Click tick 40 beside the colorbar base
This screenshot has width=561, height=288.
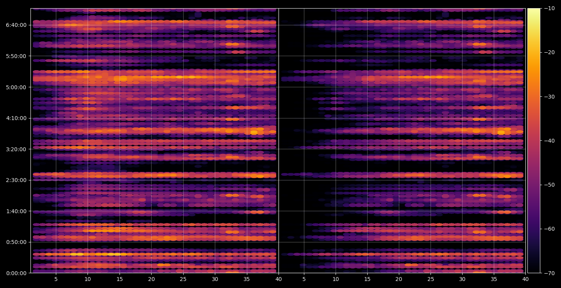[x=525, y=279]
